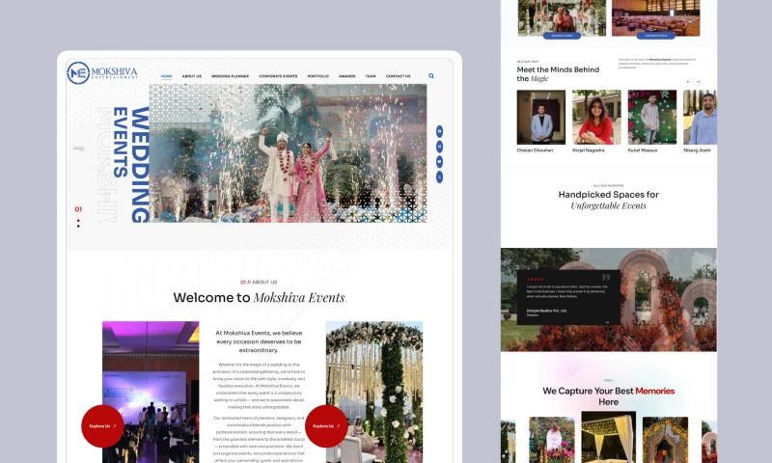Image resolution: width=772 pixels, height=463 pixels.
Task: Click the wedding couple hero image
Action: [x=288, y=153]
